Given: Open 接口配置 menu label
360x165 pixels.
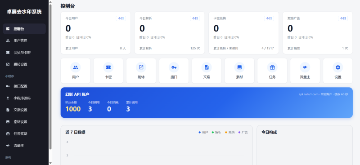Looking at the screenshot, I should [20, 86].
